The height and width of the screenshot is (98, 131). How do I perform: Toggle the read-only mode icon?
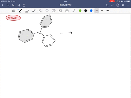[x=13, y=11]
